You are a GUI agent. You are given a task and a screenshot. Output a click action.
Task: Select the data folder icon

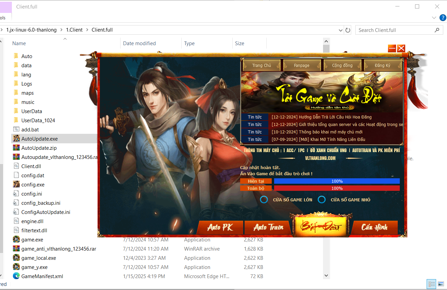(x=16, y=65)
